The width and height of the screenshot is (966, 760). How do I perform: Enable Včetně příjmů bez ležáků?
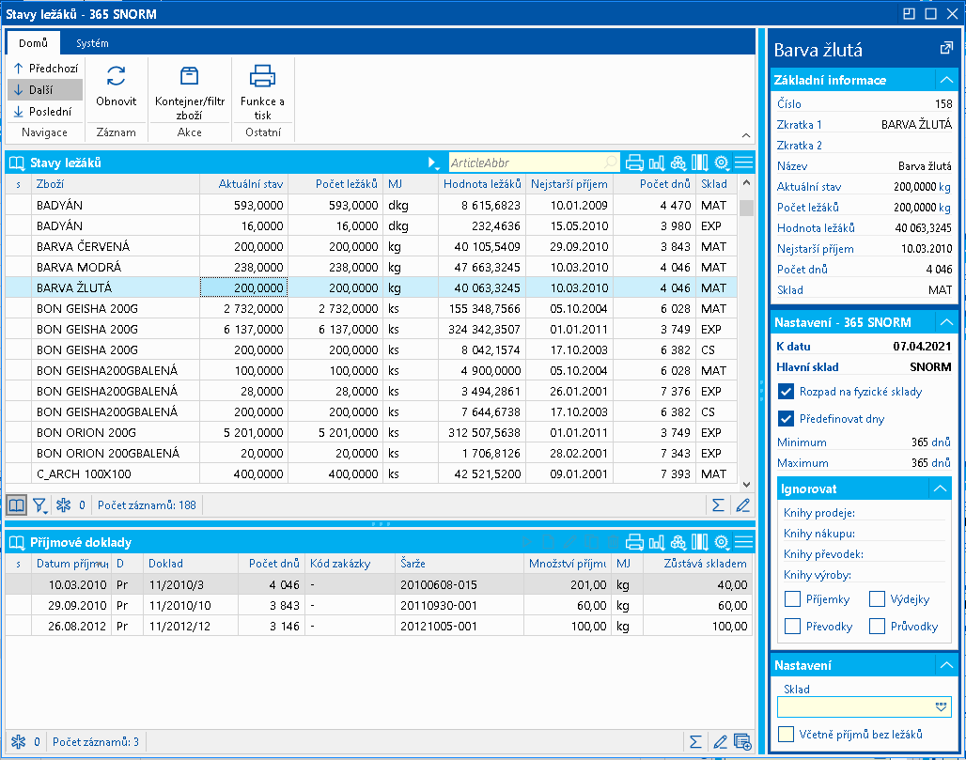click(x=787, y=734)
